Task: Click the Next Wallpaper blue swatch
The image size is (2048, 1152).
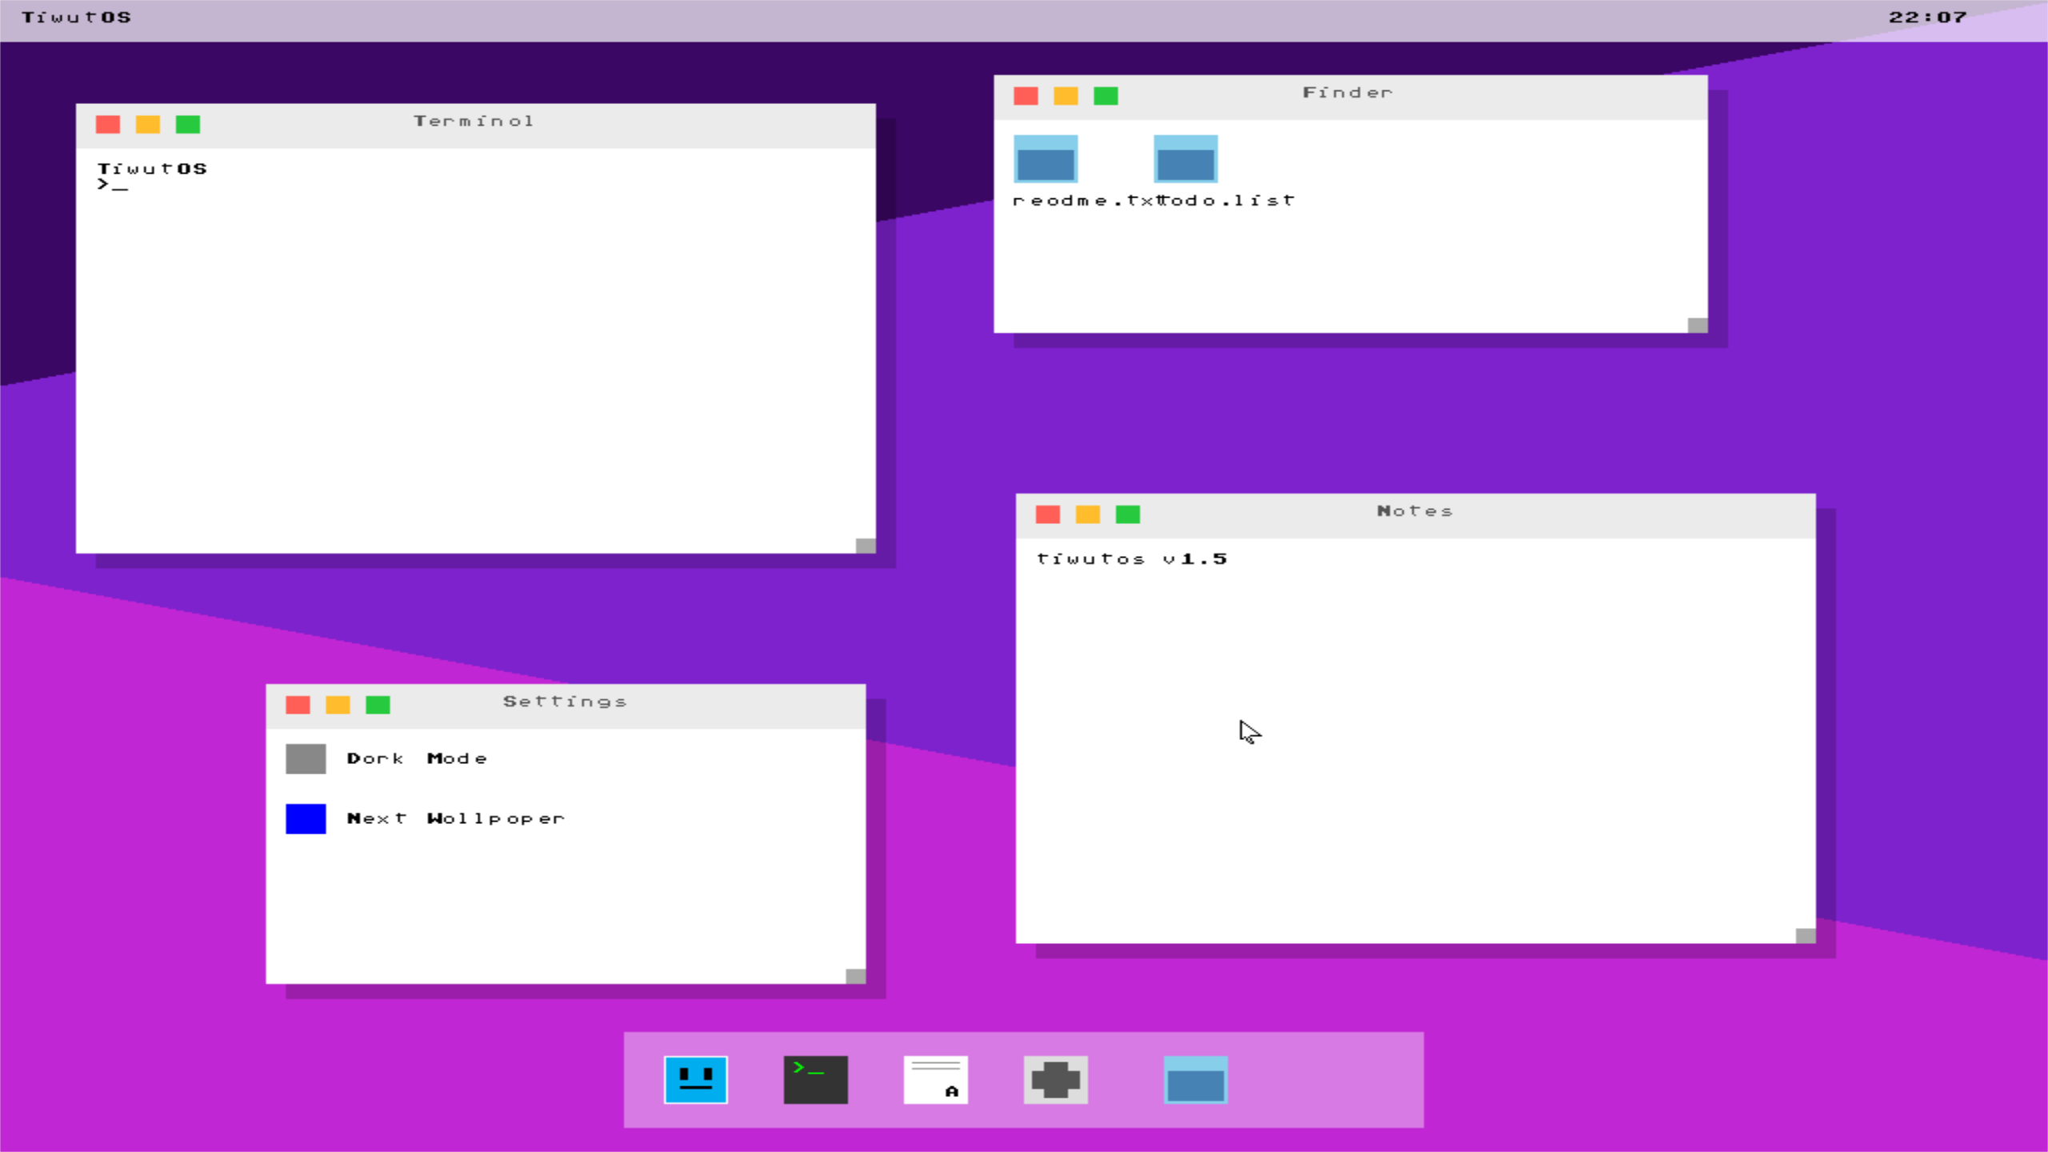Action: click(x=306, y=818)
